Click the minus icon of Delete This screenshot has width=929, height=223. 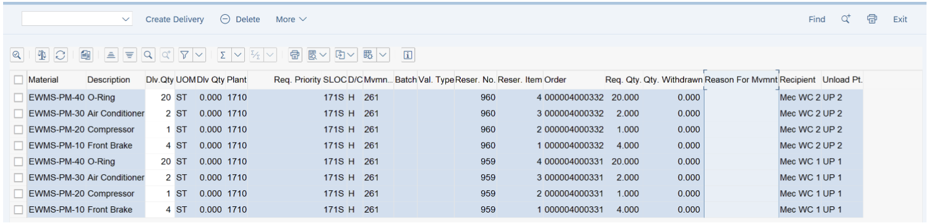[225, 19]
